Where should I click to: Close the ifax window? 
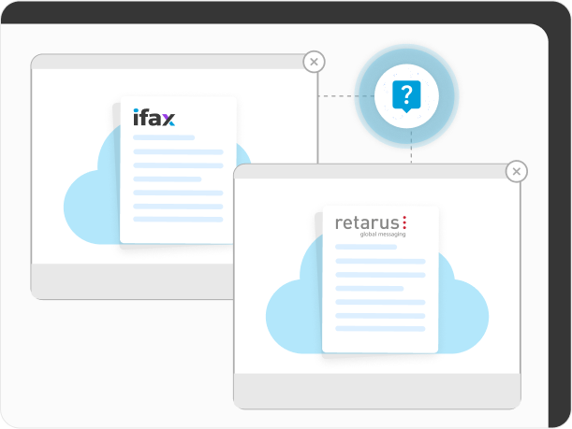(314, 62)
